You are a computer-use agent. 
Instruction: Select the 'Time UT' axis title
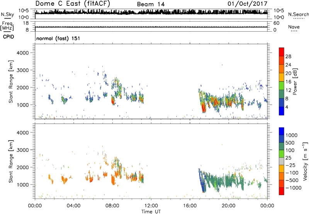151,212
